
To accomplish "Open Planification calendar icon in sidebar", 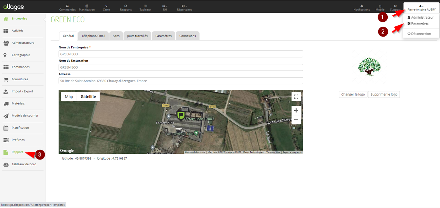I will tap(6, 128).
